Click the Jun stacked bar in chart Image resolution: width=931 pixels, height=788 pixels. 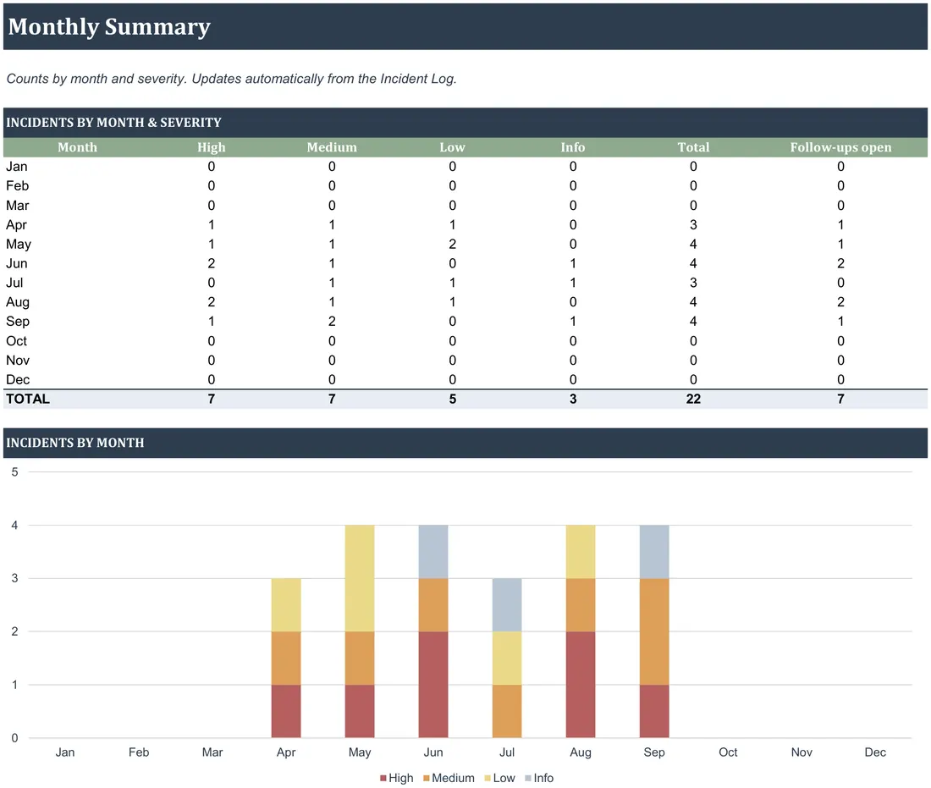(x=433, y=631)
